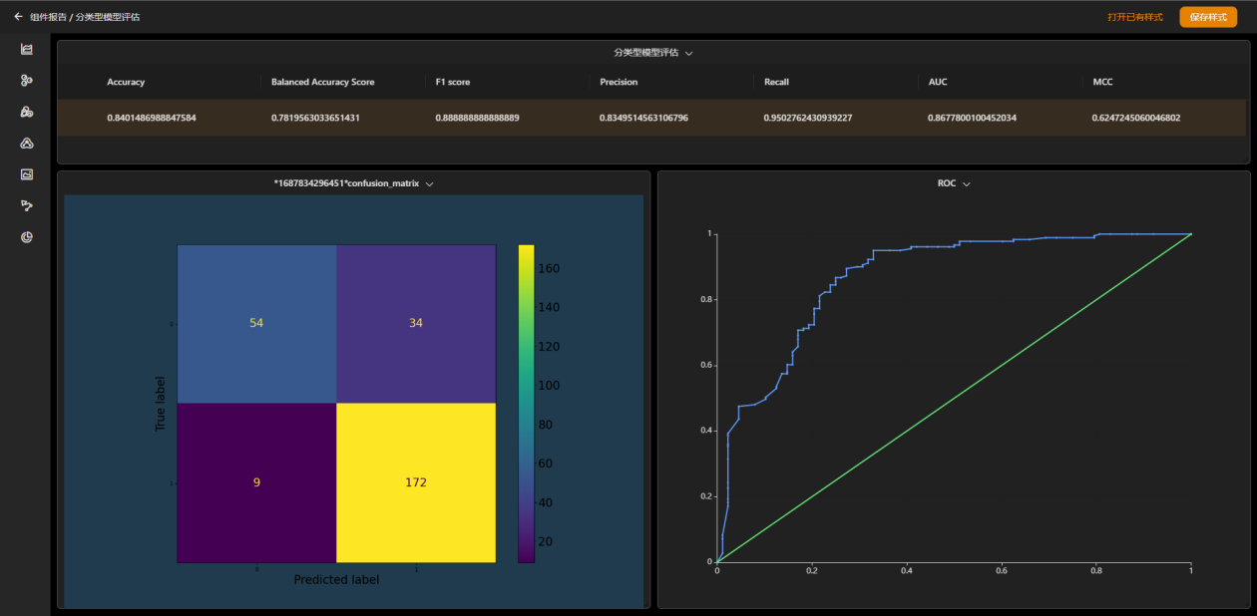Select the accuracy value 0.8401486988847584
1257x616 pixels.
click(x=152, y=118)
